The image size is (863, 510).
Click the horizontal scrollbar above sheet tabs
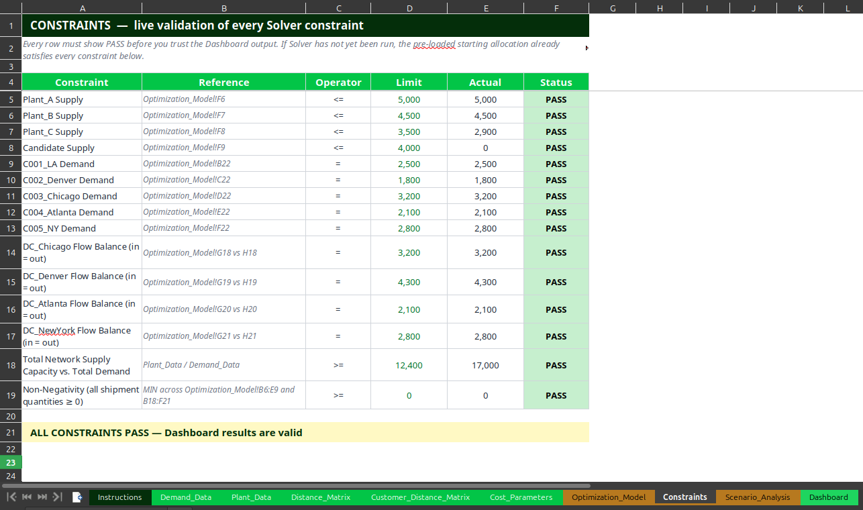pyautogui.click(x=296, y=485)
